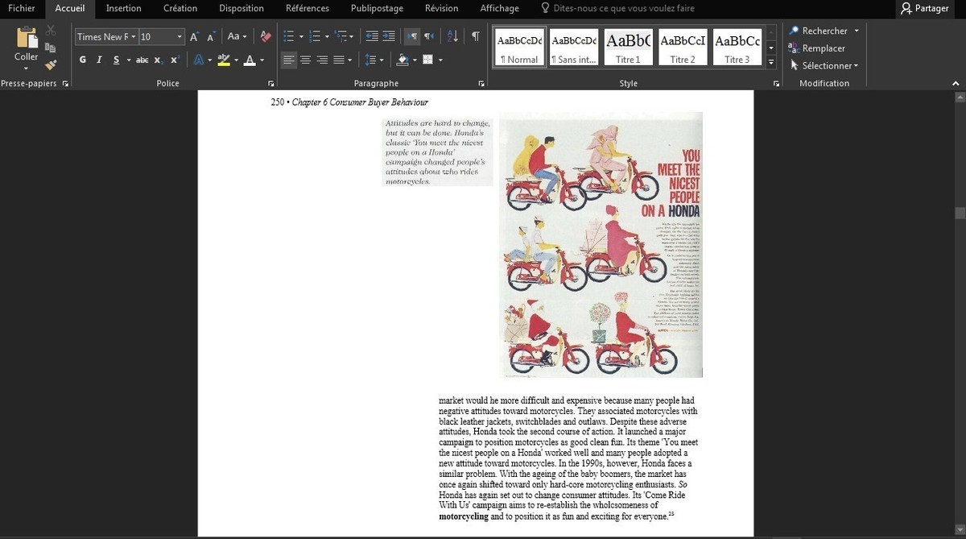Expand font color dropdown arrow
The height and width of the screenshot is (539, 966).
point(262,60)
